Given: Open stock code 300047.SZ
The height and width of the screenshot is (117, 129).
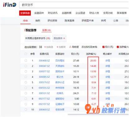Looking at the screenshot, I should 44,66.
